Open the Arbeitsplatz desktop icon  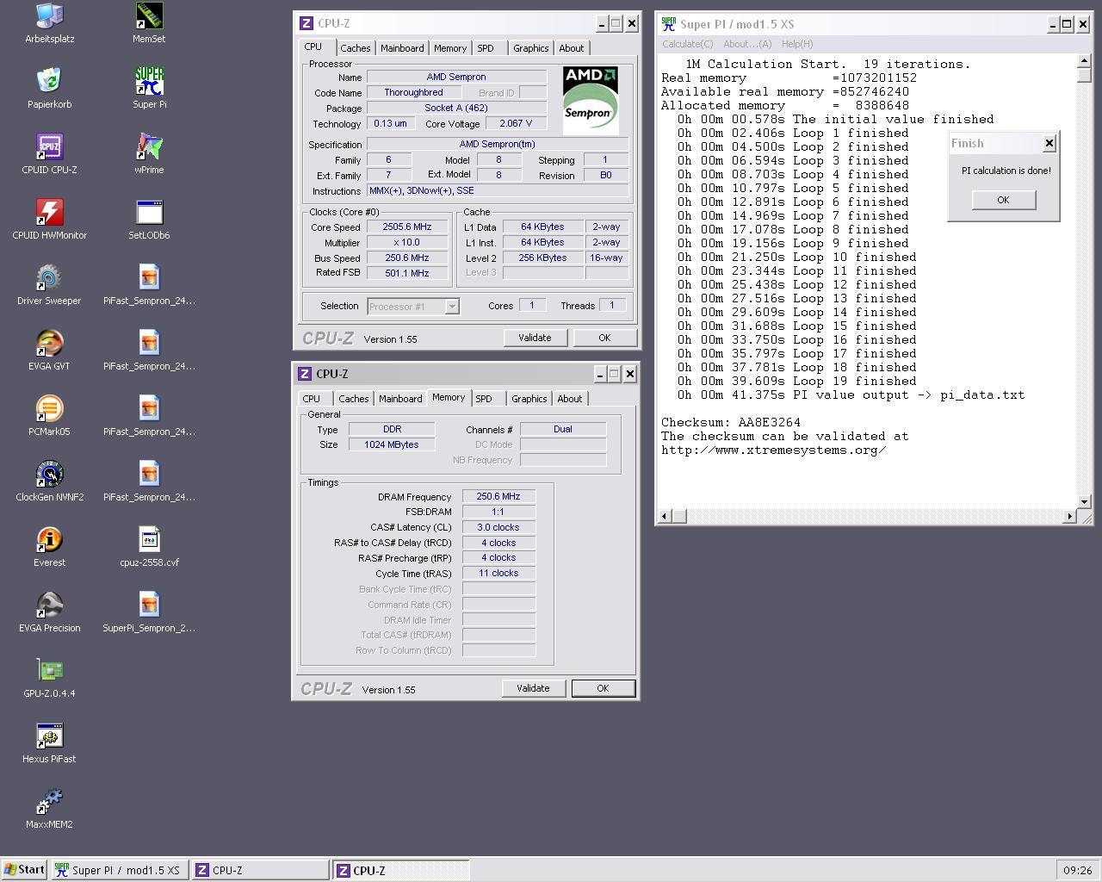coord(49,23)
